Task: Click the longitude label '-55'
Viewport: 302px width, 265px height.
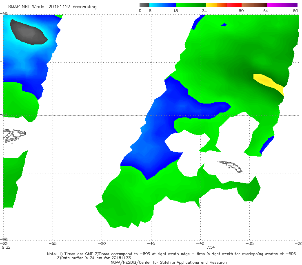Action: point(53,243)
